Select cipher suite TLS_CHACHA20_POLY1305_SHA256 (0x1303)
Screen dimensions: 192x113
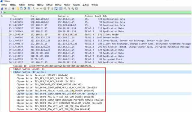pos(49,84)
